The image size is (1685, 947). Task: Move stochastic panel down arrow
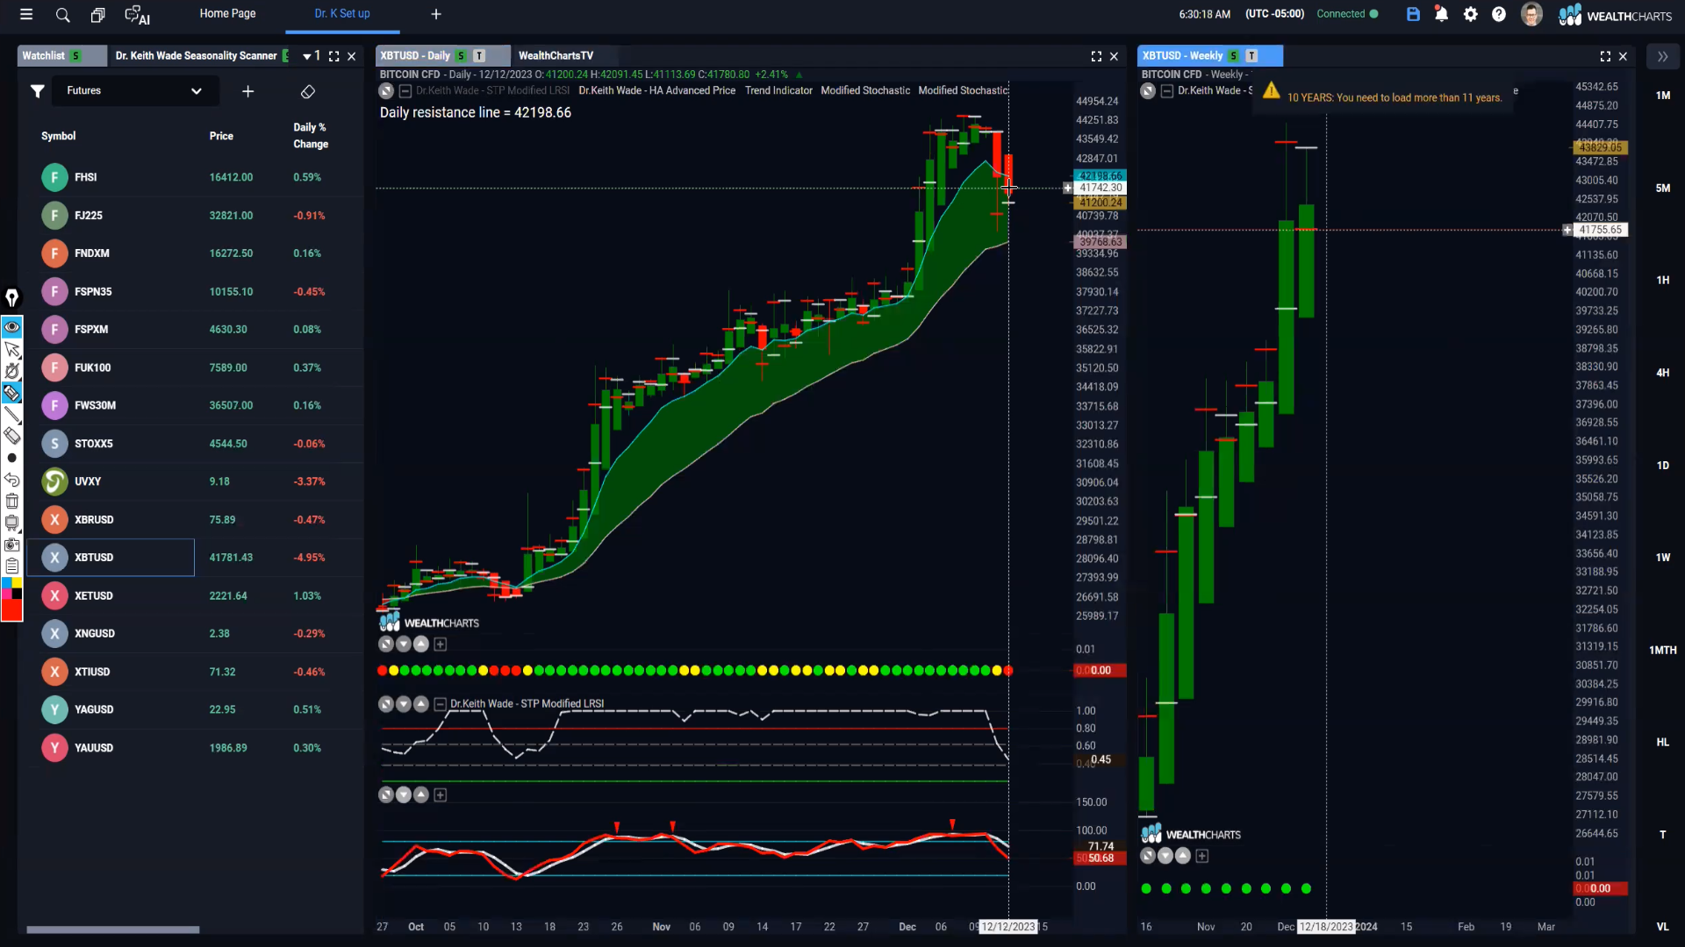404,795
